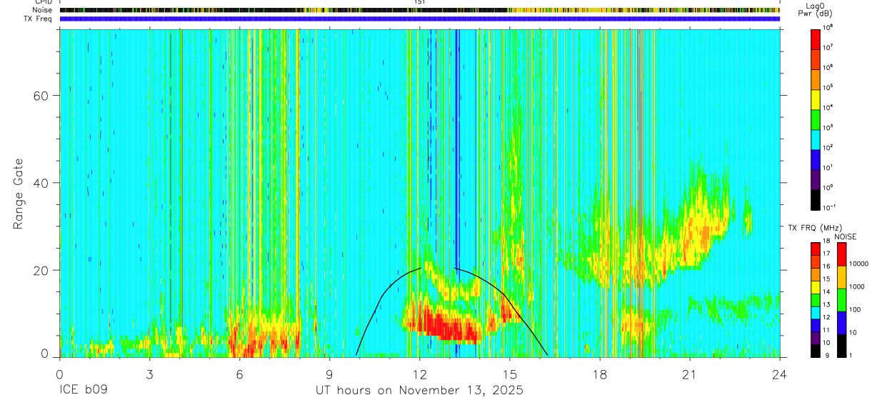Viewport: 877px width, 405px height.
Task: Click the dark blue vertical stripe after 13 UT
Action: point(456,193)
